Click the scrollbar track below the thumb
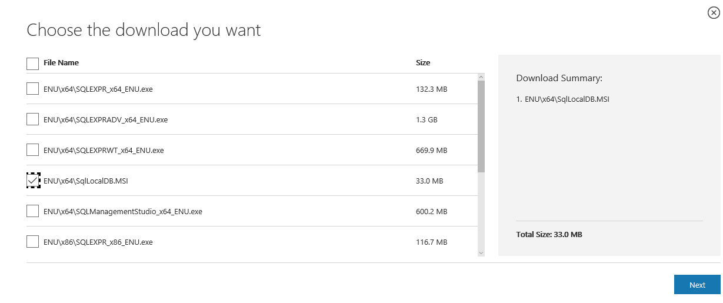This screenshot has width=723, height=303. click(481, 212)
